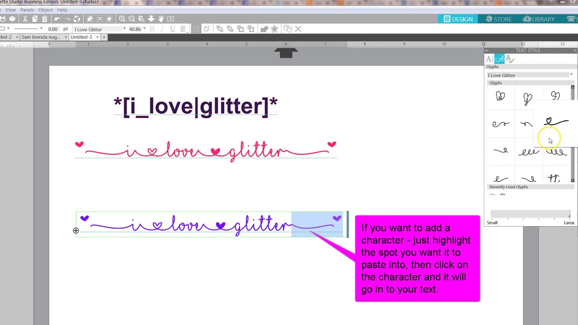Adjust the glyph size slider in Text Style
Viewport: 578px width, 325px height.
point(530,214)
